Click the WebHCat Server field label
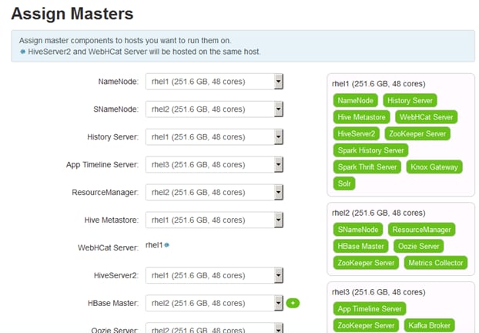This screenshot has height=333, width=479. 108,247
